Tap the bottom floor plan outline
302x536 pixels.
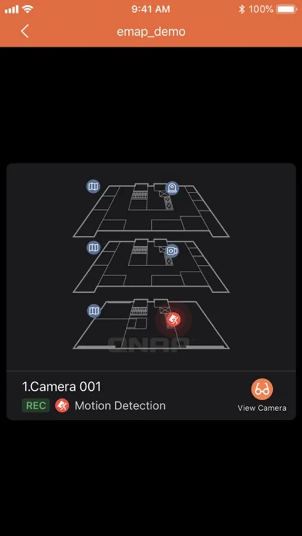click(x=151, y=325)
